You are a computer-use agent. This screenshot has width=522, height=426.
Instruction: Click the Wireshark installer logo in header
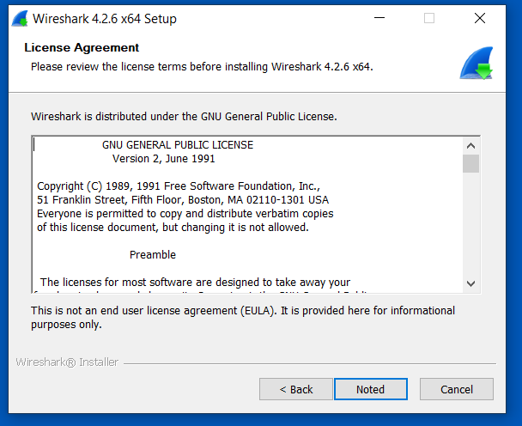coord(475,63)
